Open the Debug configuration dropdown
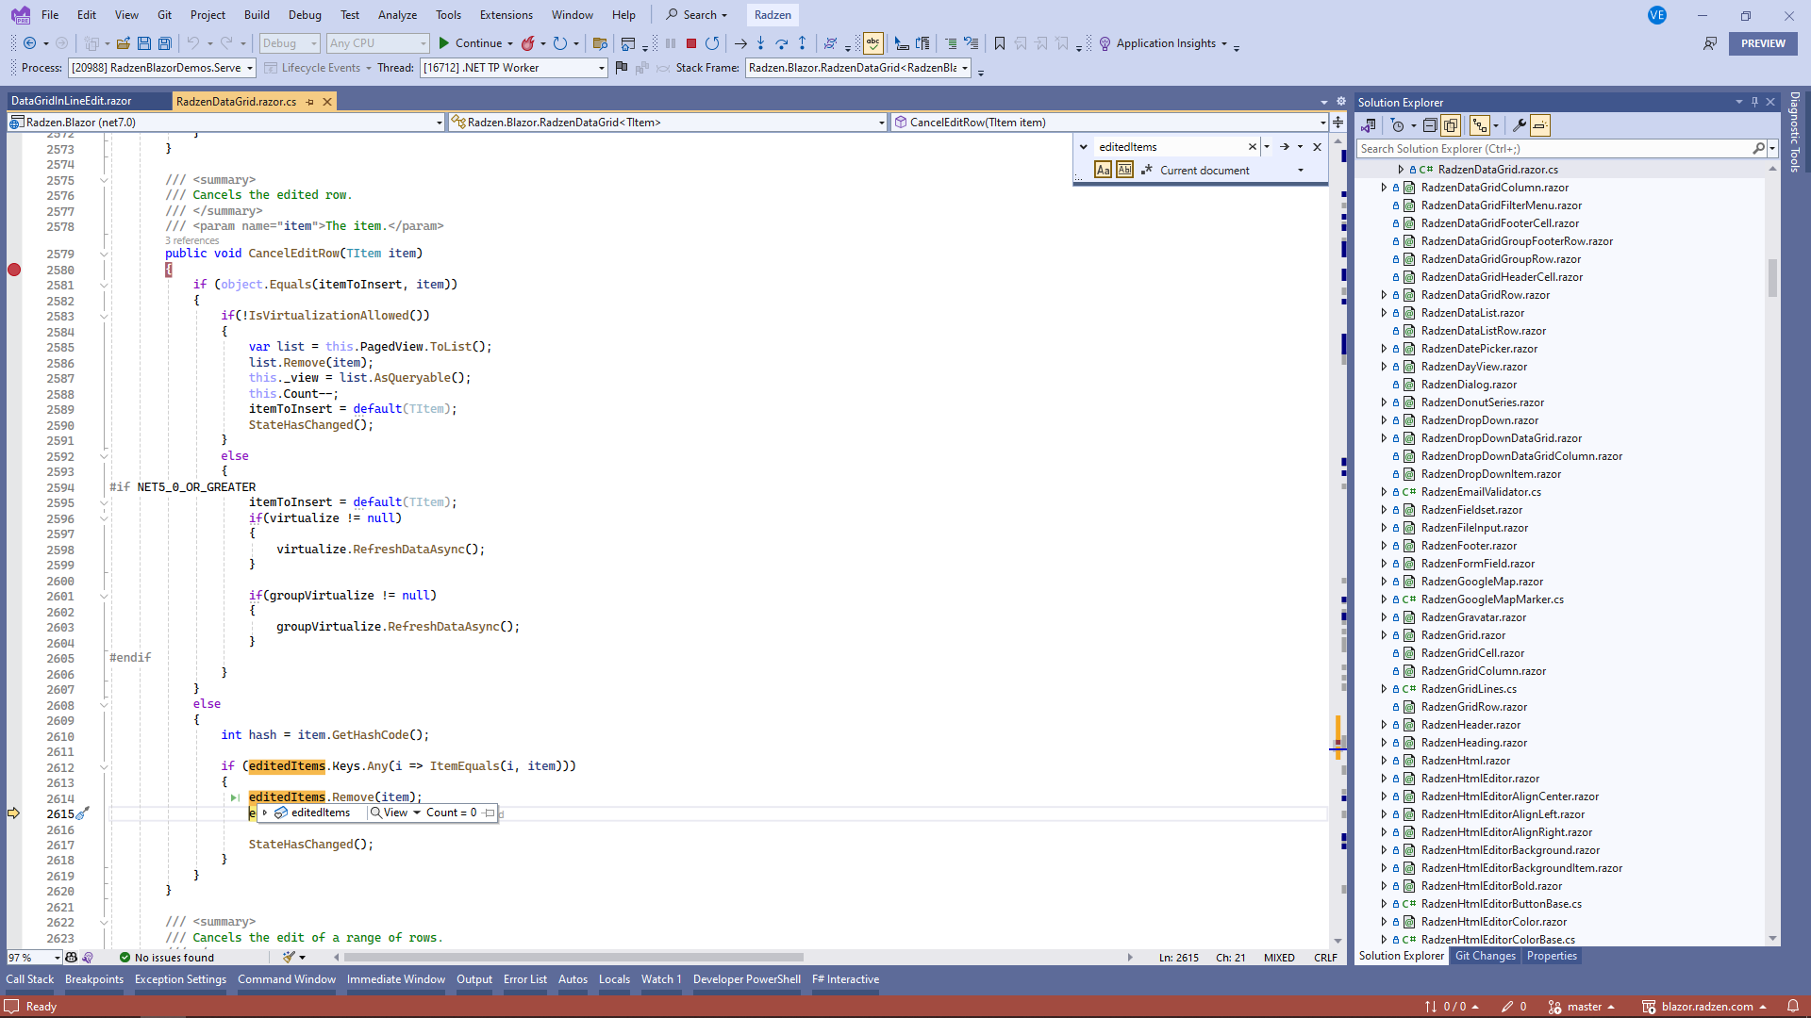Image resolution: width=1811 pixels, height=1018 pixels. (291, 43)
